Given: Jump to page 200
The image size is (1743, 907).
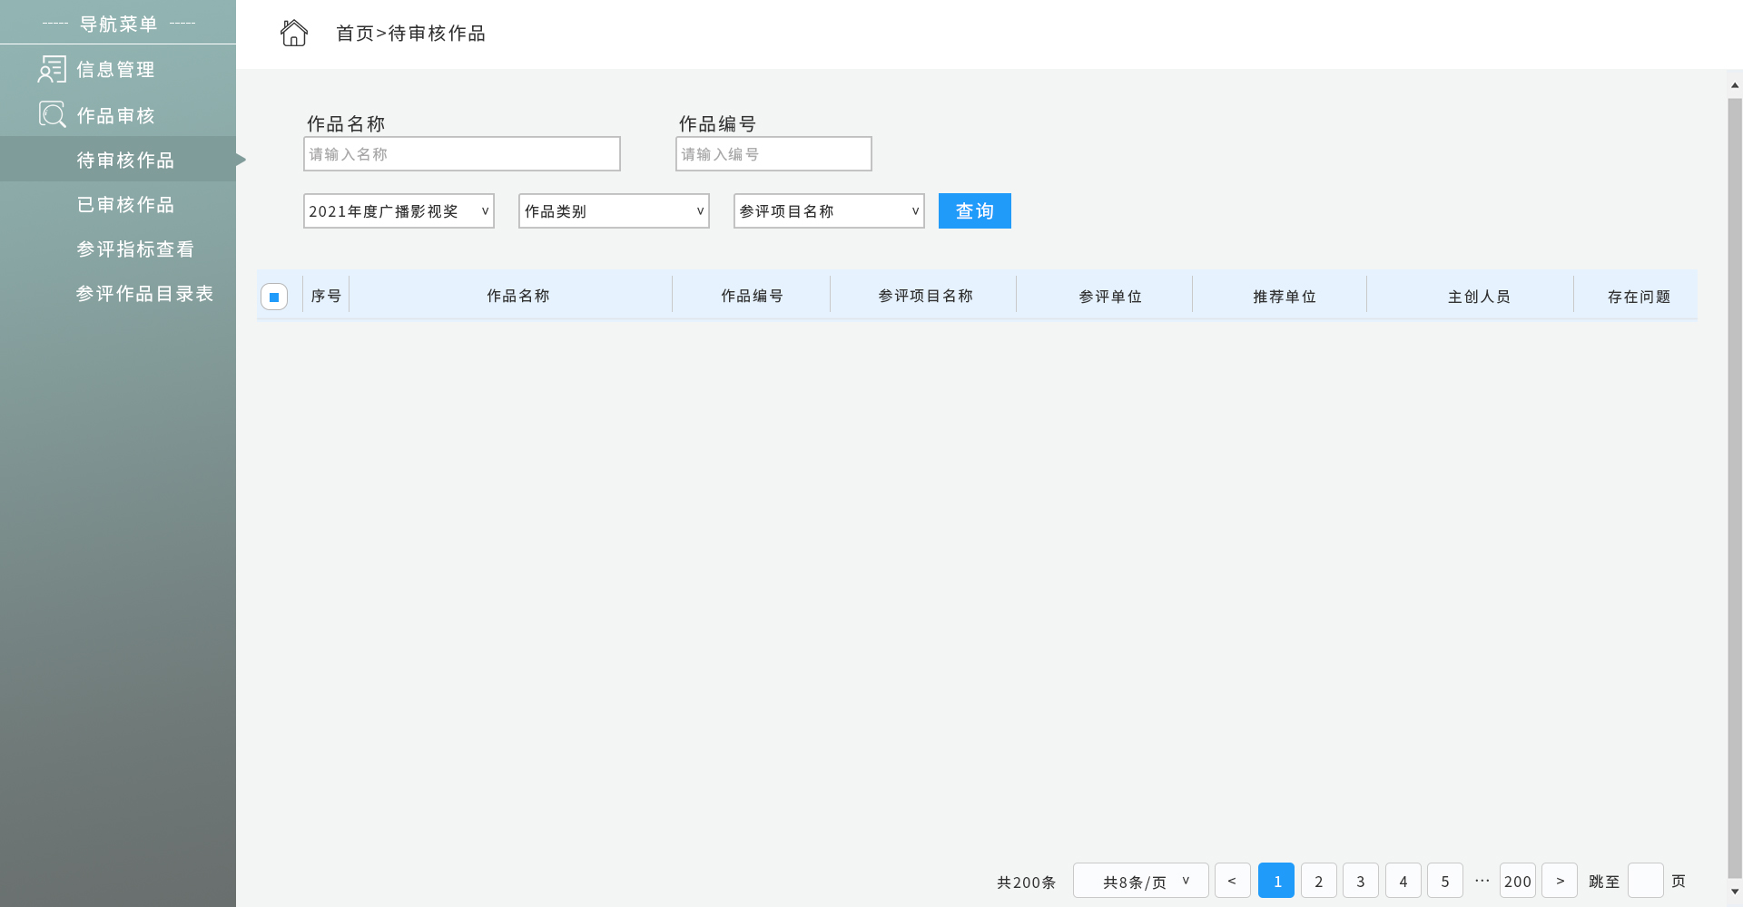Looking at the screenshot, I should click(1517, 881).
